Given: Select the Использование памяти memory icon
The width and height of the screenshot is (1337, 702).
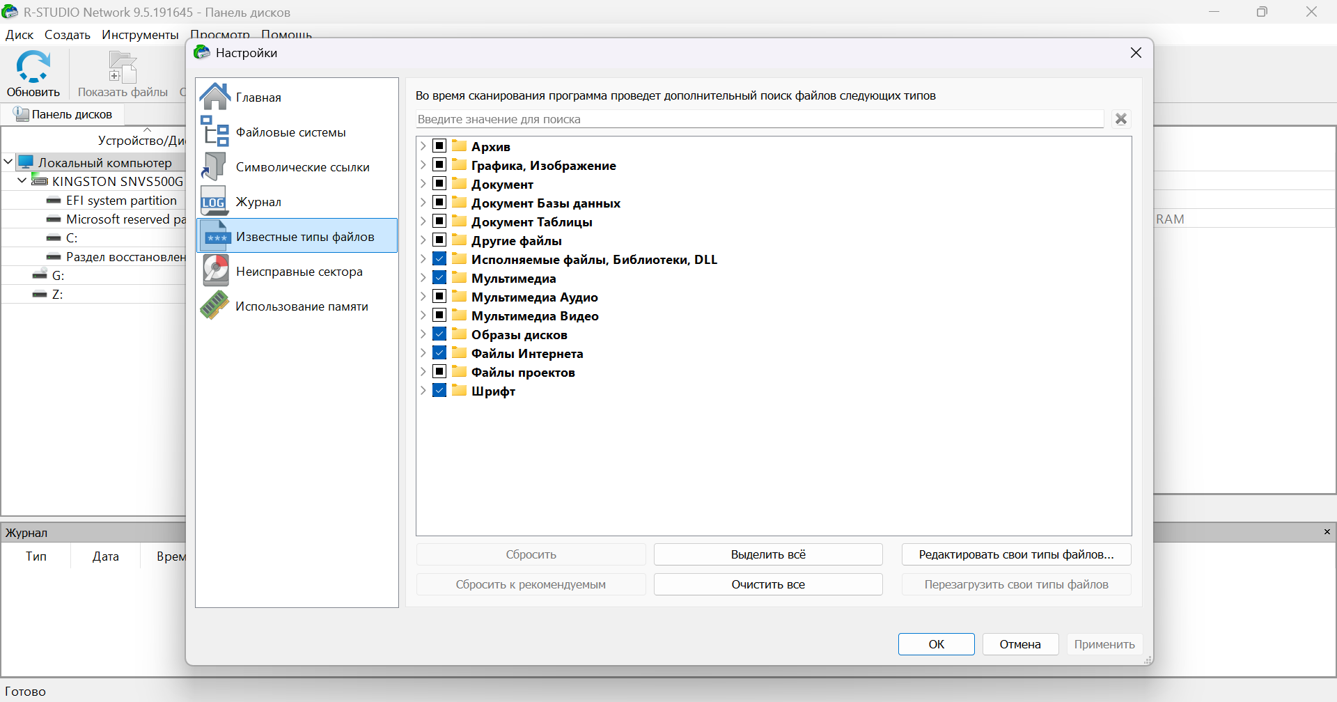Looking at the screenshot, I should click(215, 306).
